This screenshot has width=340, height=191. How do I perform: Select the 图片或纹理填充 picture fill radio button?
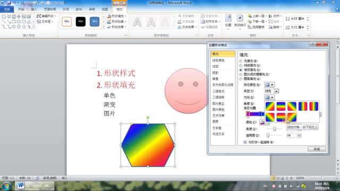[241, 74]
